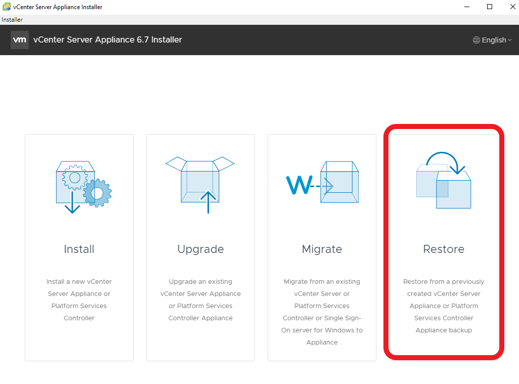Pick the Migrate heading

click(x=322, y=249)
